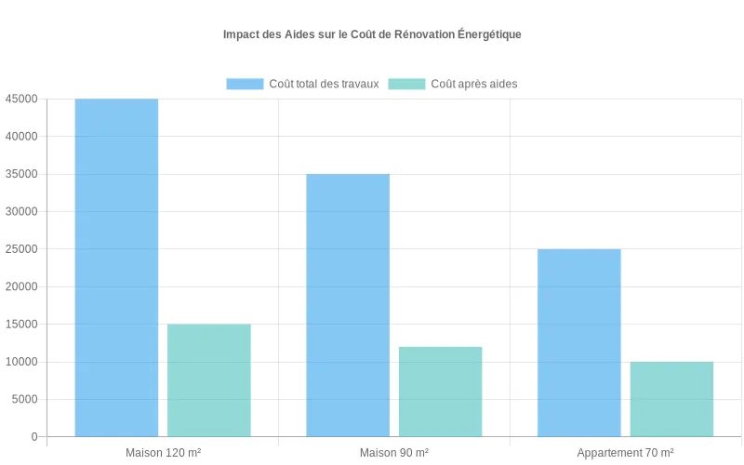Click the 'Maison 90 m²' axis label
Screen dimensions: 744x465
(394, 453)
